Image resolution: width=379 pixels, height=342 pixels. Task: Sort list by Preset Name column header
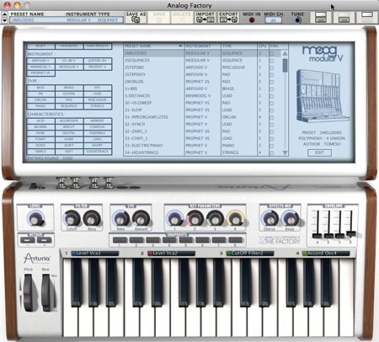coord(153,45)
